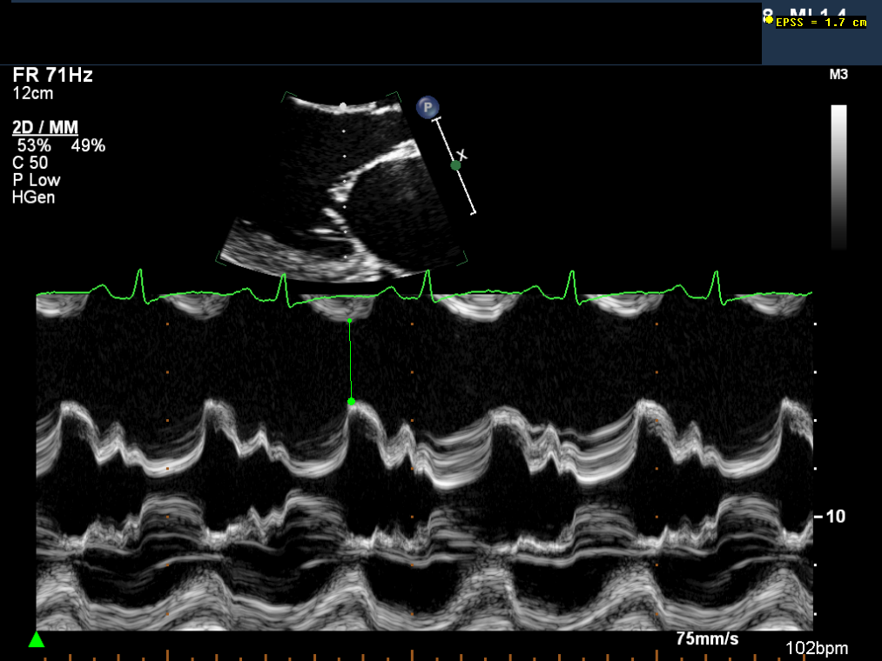This screenshot has width=882, height=661.
Task: Click the 49% M-mode gain value
Action: pyautogui.click(x=88, y=146)
